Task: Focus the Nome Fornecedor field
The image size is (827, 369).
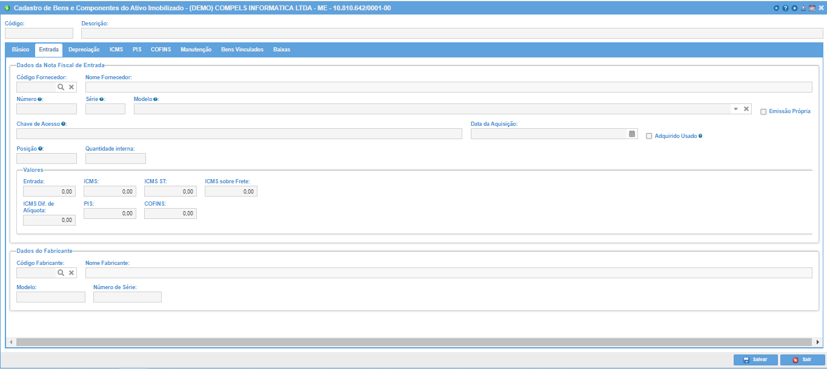Action: (449, 87)
